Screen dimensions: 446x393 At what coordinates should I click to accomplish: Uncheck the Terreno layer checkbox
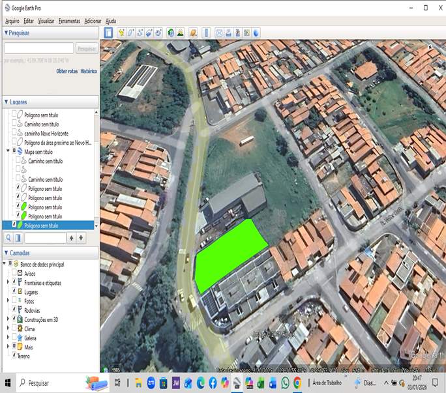click(x=14, y=355)
